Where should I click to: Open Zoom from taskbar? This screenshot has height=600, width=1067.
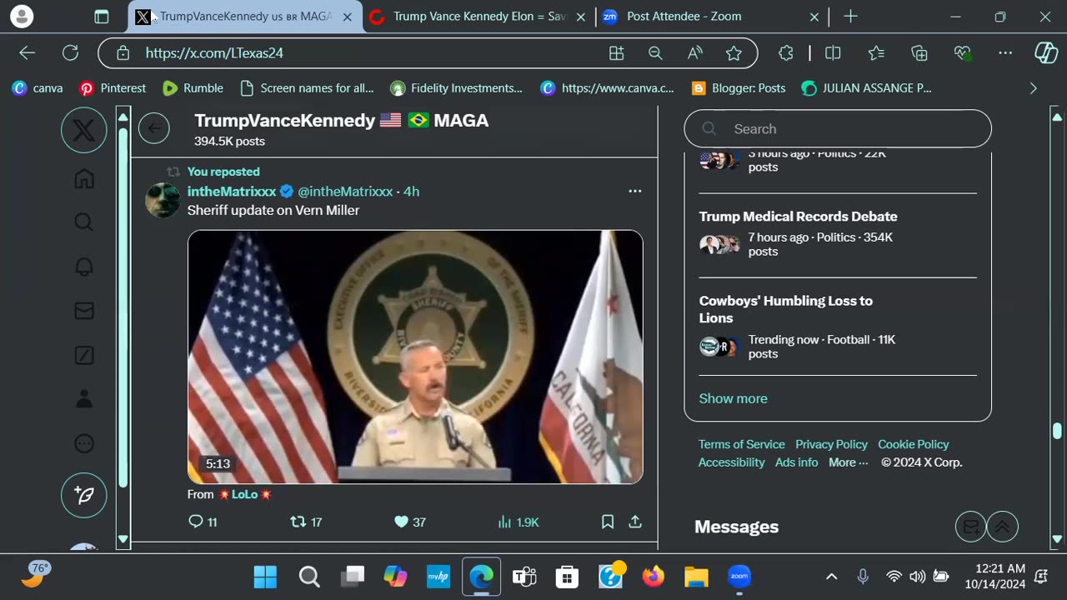pyautogui.click(x=739, y=577)
